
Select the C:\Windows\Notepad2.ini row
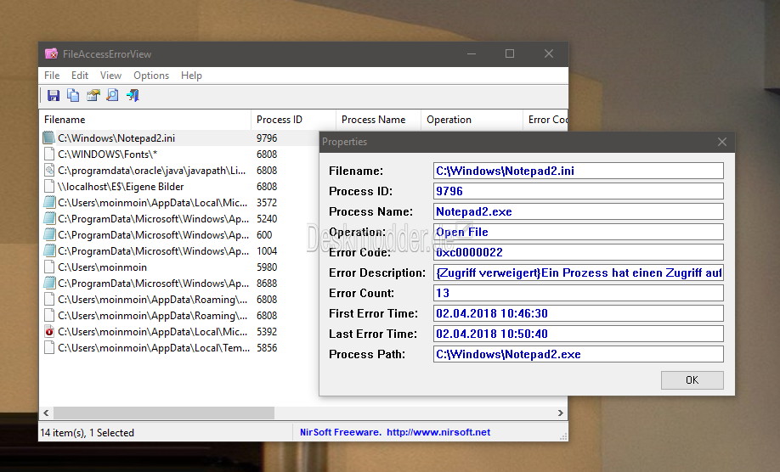click(179, 138)
